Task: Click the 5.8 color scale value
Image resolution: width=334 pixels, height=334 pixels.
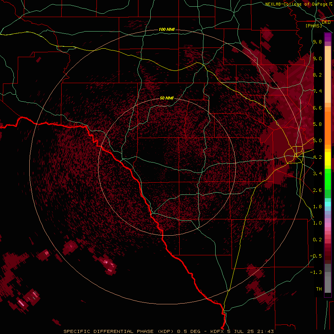Action: click(x=317, y=124)
